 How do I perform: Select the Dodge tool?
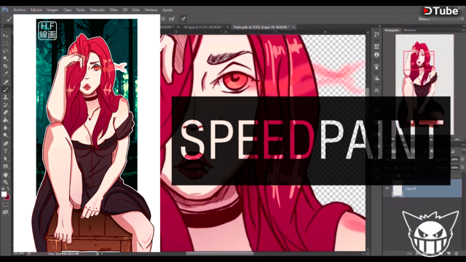coord(6,135)
